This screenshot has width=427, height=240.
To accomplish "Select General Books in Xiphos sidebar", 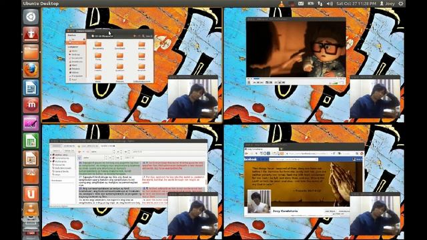I will pyautogui.click(x=61, y=171).
